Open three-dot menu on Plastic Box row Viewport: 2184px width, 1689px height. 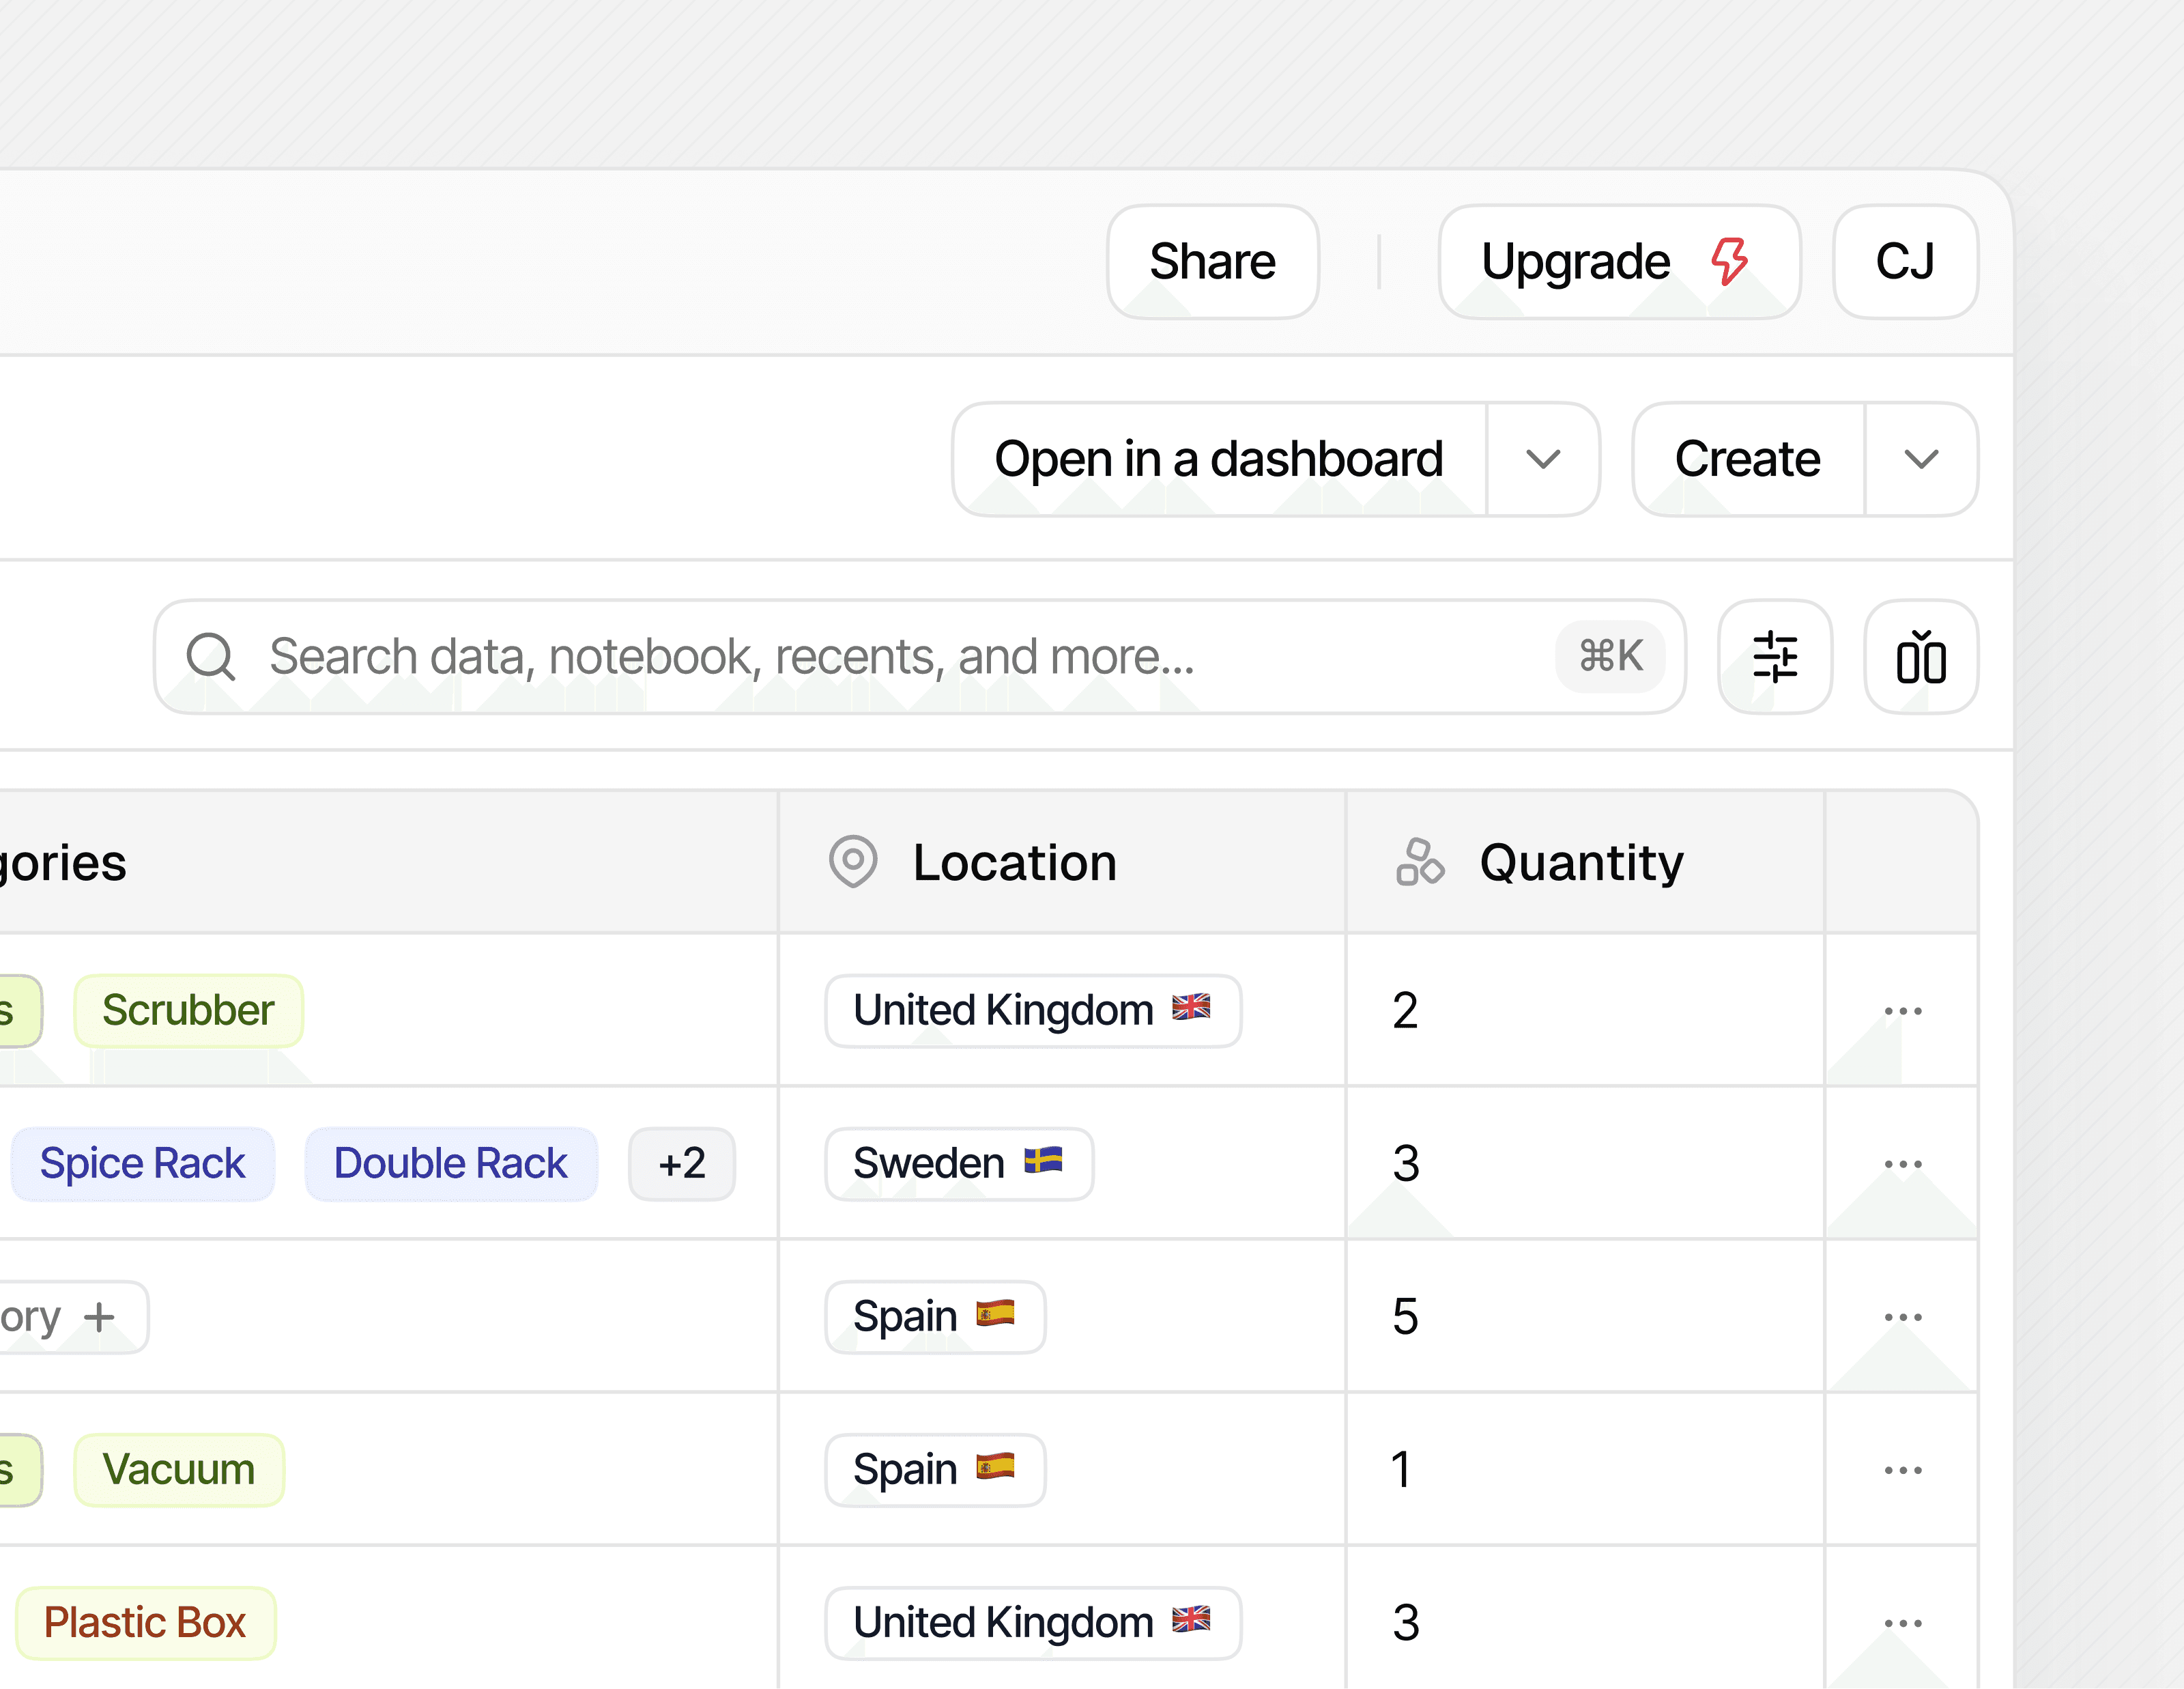1902,1623
